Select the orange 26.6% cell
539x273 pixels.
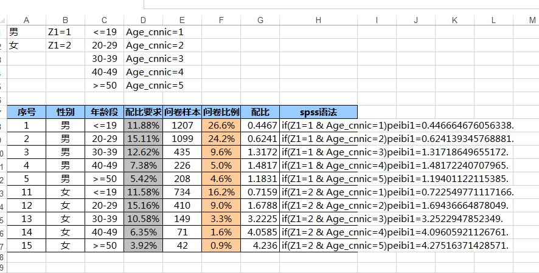coord(221,126)
